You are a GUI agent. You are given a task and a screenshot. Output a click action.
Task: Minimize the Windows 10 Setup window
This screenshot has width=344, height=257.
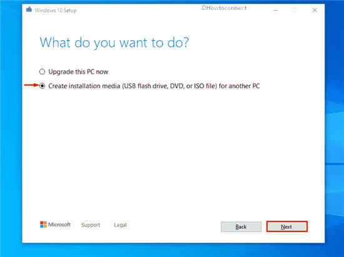(276, 10)
